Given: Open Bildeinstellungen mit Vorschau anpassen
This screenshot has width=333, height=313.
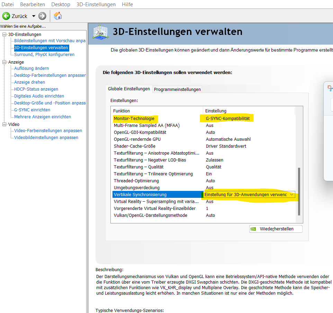Looking at the screenshot, I should pos(50,41).
